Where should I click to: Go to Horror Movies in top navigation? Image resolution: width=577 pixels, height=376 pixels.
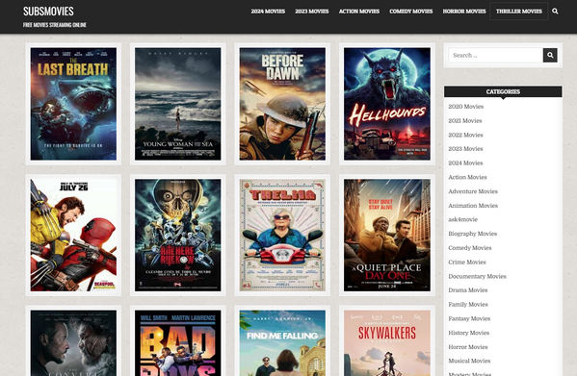(x=464, y=12)
